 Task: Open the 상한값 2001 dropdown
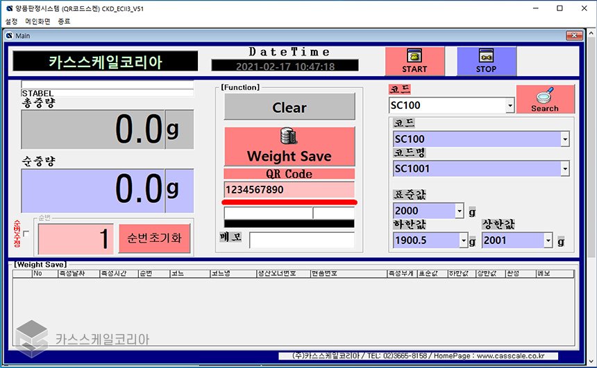pos(548,241)
